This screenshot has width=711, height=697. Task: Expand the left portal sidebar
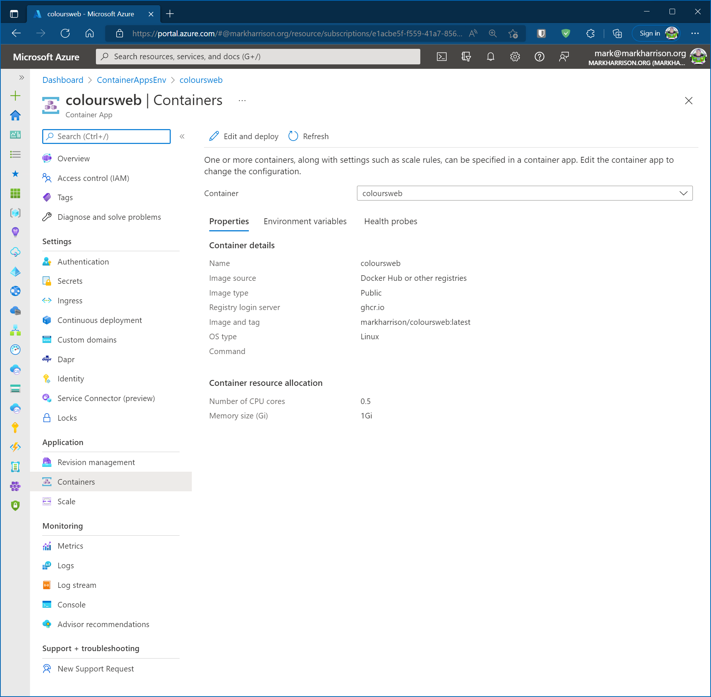pos(21,77)
